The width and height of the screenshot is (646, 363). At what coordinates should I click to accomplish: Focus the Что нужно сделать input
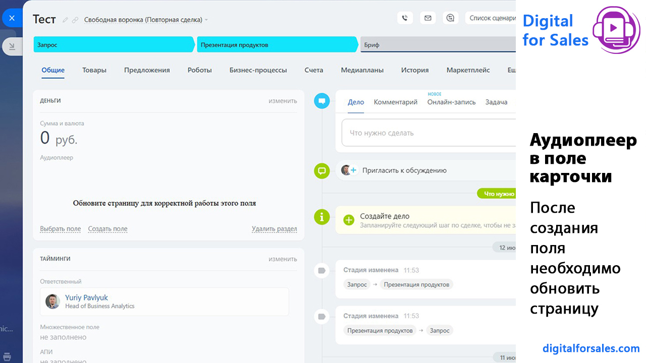click(x=428, y=133)
